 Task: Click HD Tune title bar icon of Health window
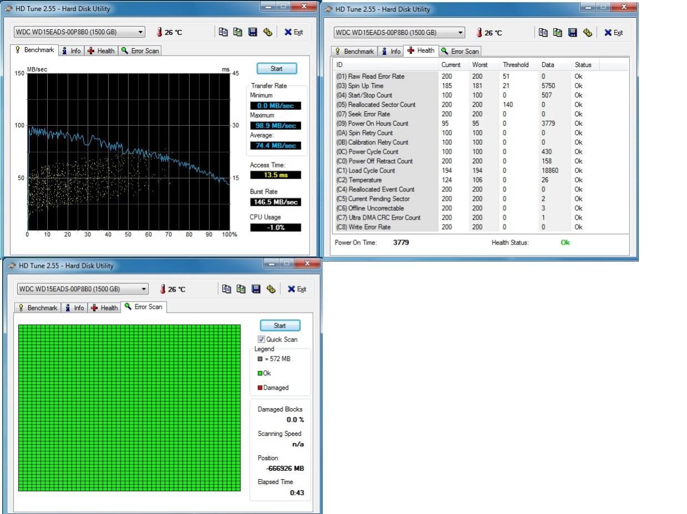coord(329,9)
